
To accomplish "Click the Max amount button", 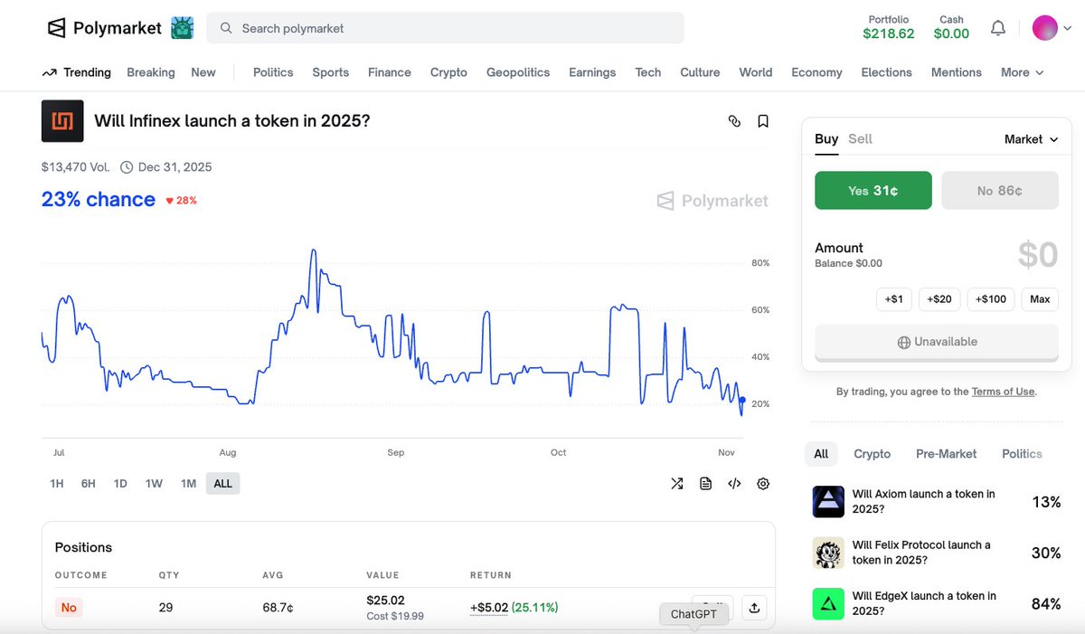I will tap(1040, 299).
